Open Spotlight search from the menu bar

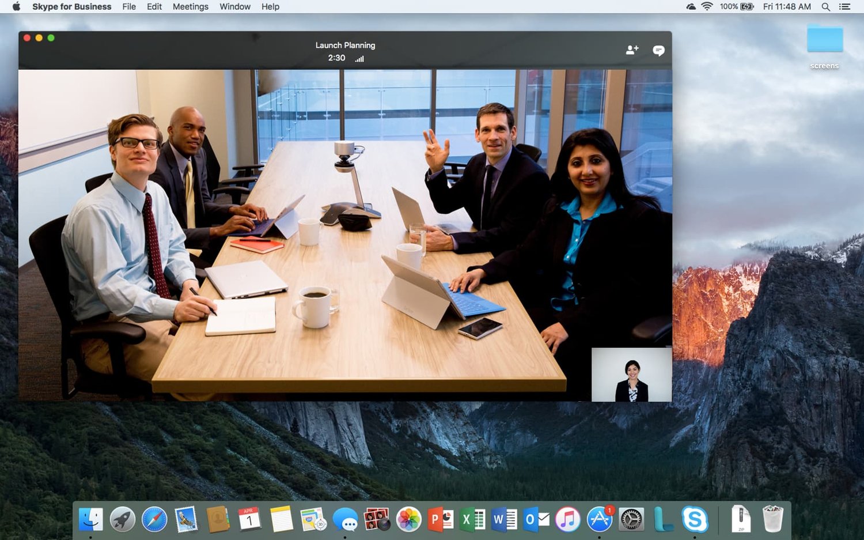click(x=826, y=6)
